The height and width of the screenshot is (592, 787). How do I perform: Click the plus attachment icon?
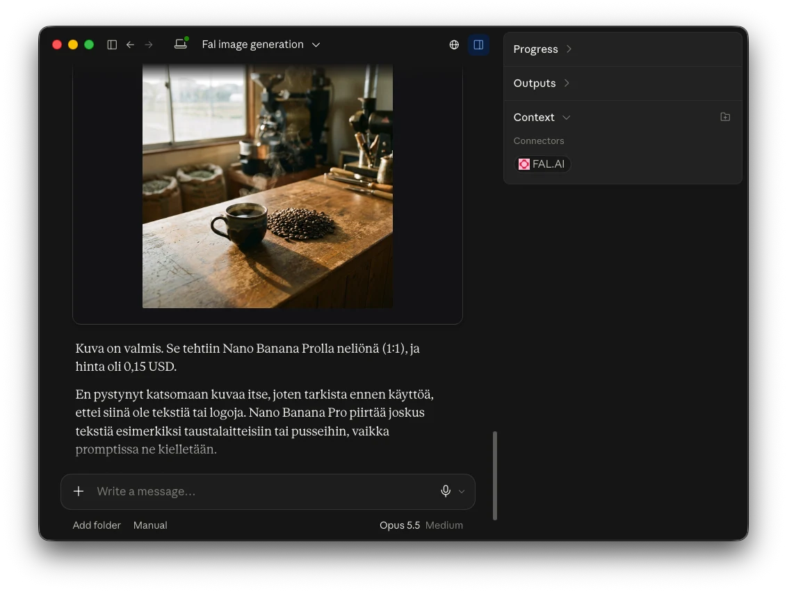click(x=79, y=491)
